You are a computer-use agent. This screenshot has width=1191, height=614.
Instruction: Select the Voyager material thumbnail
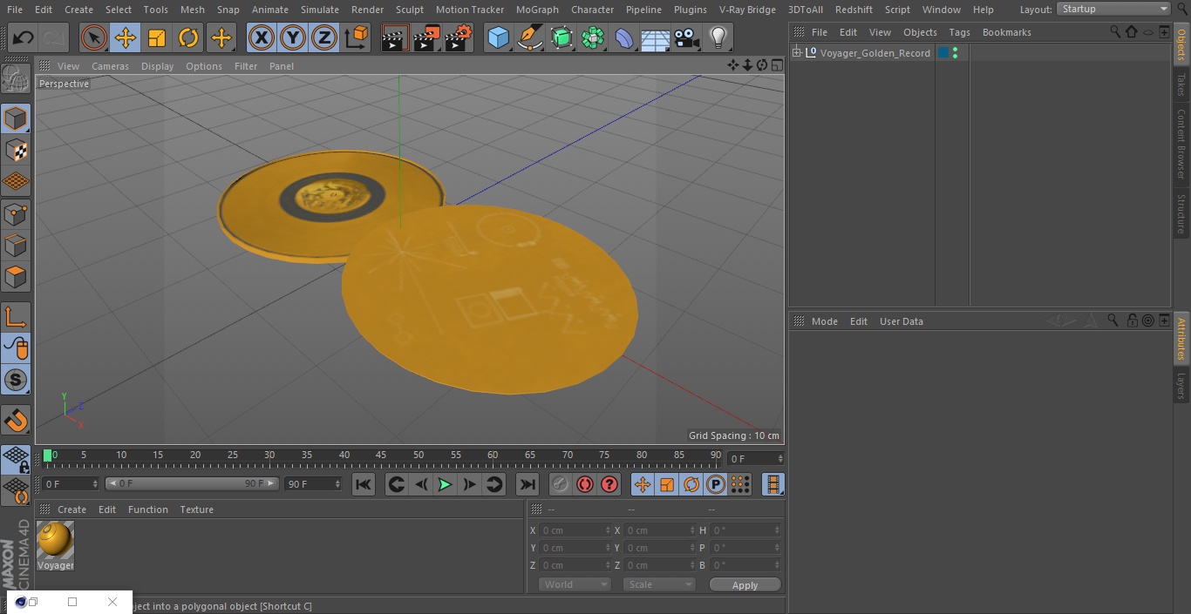point(56,540)
